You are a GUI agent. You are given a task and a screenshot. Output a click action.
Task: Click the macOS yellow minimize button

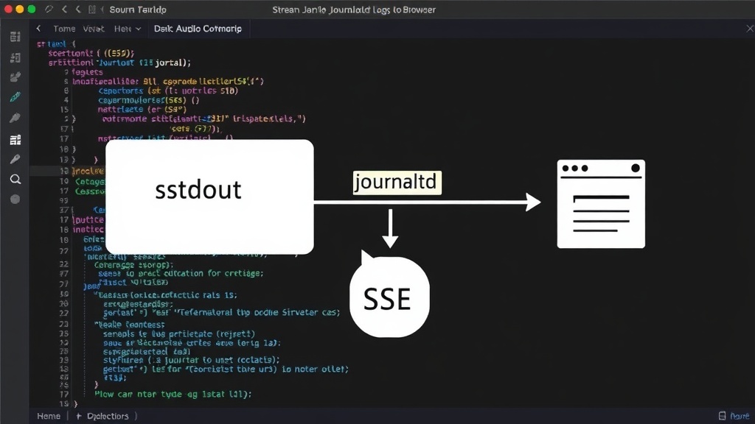click(x=20, y=9)
